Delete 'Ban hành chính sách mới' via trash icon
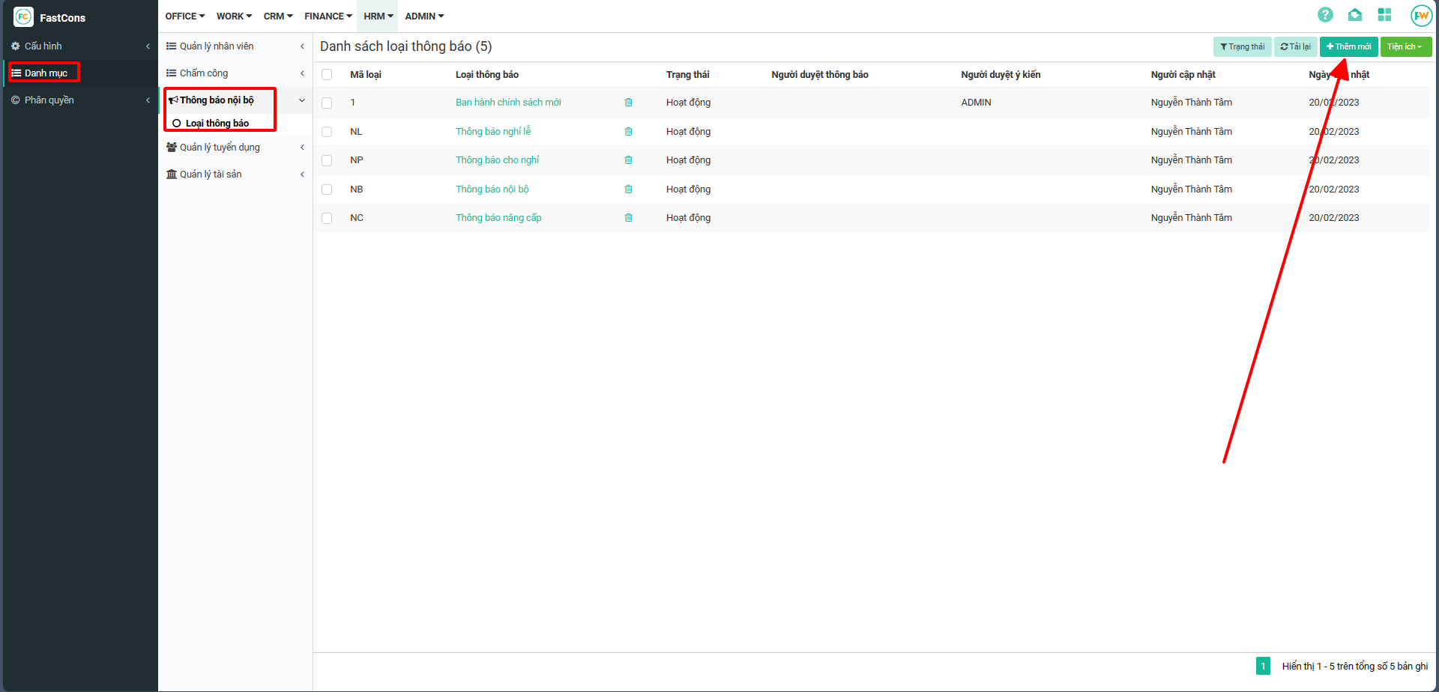Screen dimensions: 1439x692 pyautogui.click(x=628, y=103)
